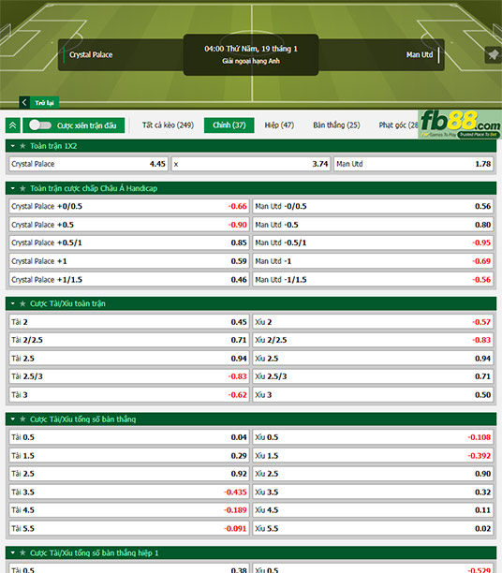Select Crystal Palace +1/1.5 at 0.46

click(x=129, y=280)
